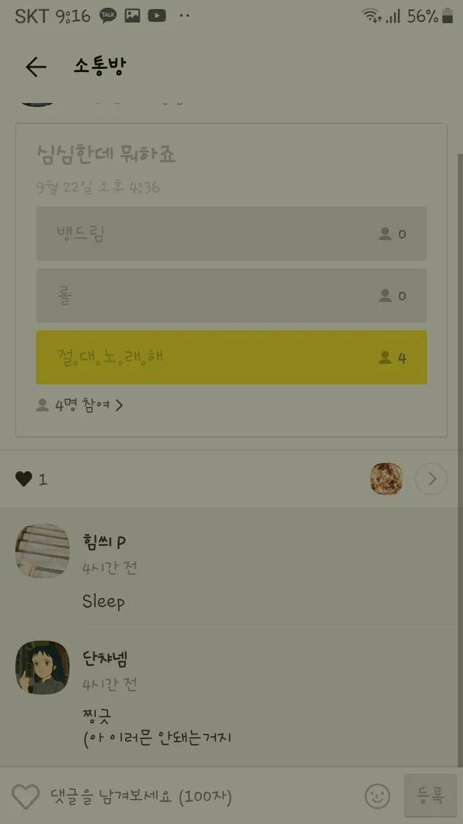Open KakaoTalk notification in status bar

click(108, 17)
